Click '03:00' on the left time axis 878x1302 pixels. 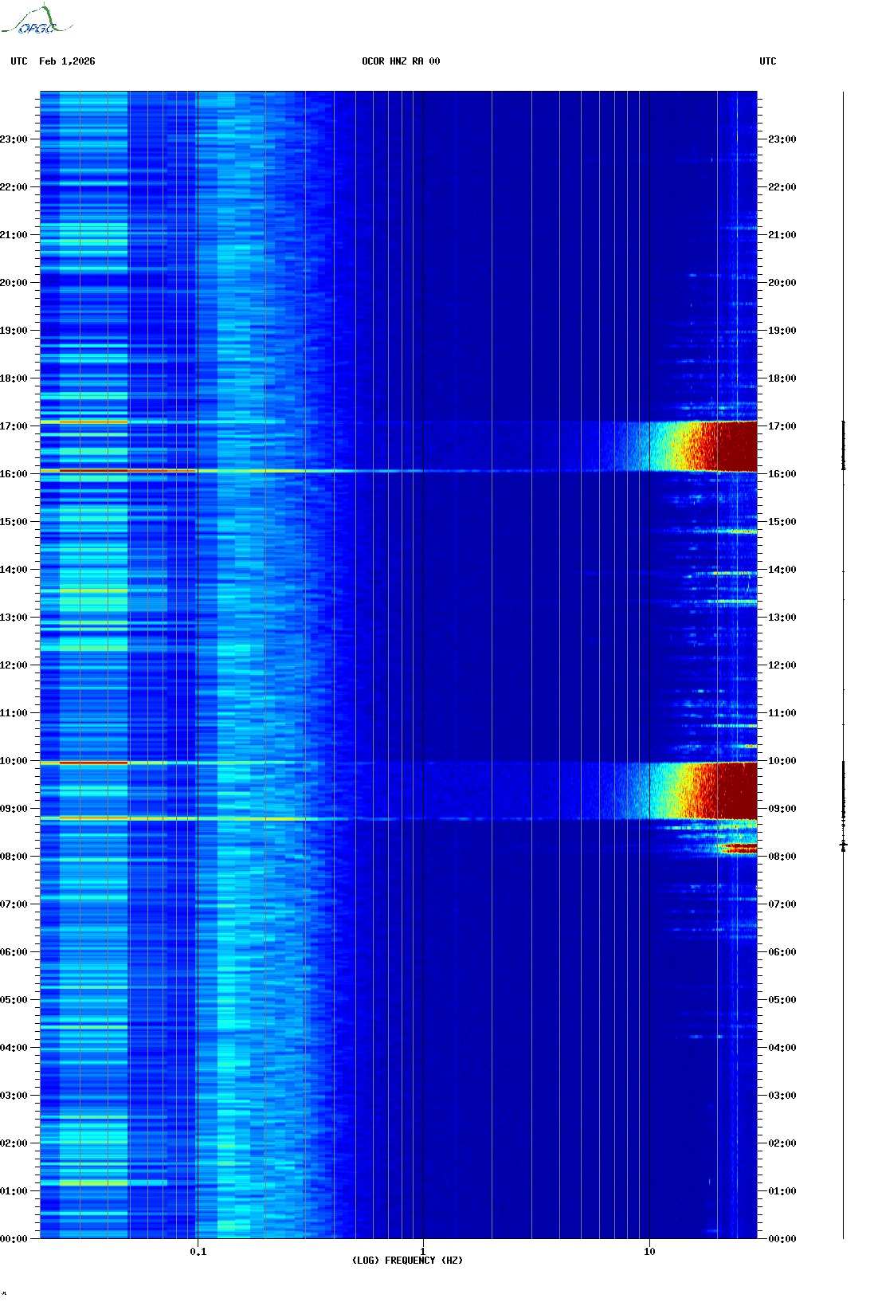tap(14, 1096)
